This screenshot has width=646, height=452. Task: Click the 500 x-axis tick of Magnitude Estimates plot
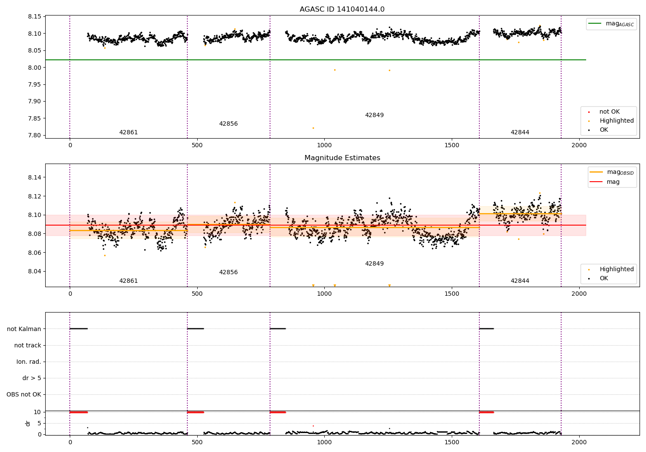[197, 294]
